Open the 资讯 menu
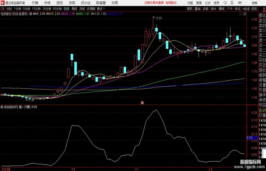266x171 pixels. [x=60, y=3]
